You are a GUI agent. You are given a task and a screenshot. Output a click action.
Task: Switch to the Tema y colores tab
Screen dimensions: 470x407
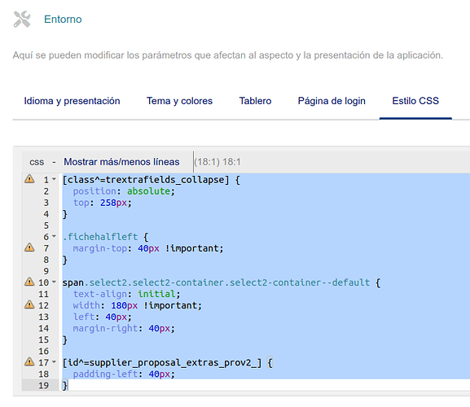(179, 101)
